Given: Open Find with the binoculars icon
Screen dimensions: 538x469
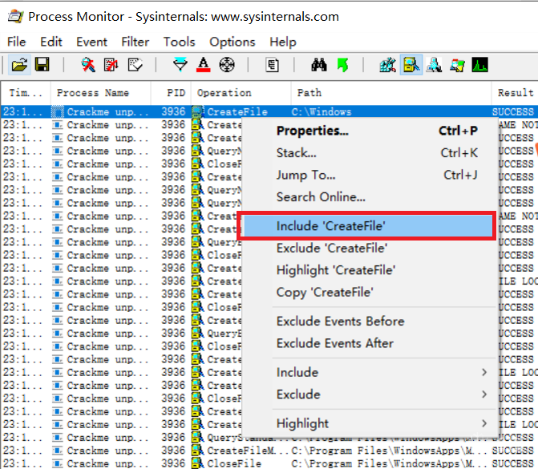Looking at the screenshot, I should tap(319, 64).
